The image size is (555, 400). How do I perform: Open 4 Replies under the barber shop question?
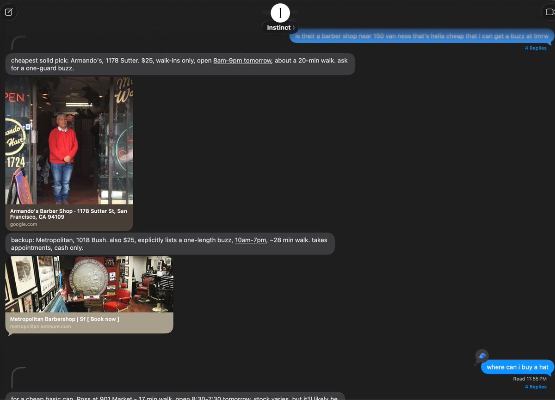coord(536,48)
